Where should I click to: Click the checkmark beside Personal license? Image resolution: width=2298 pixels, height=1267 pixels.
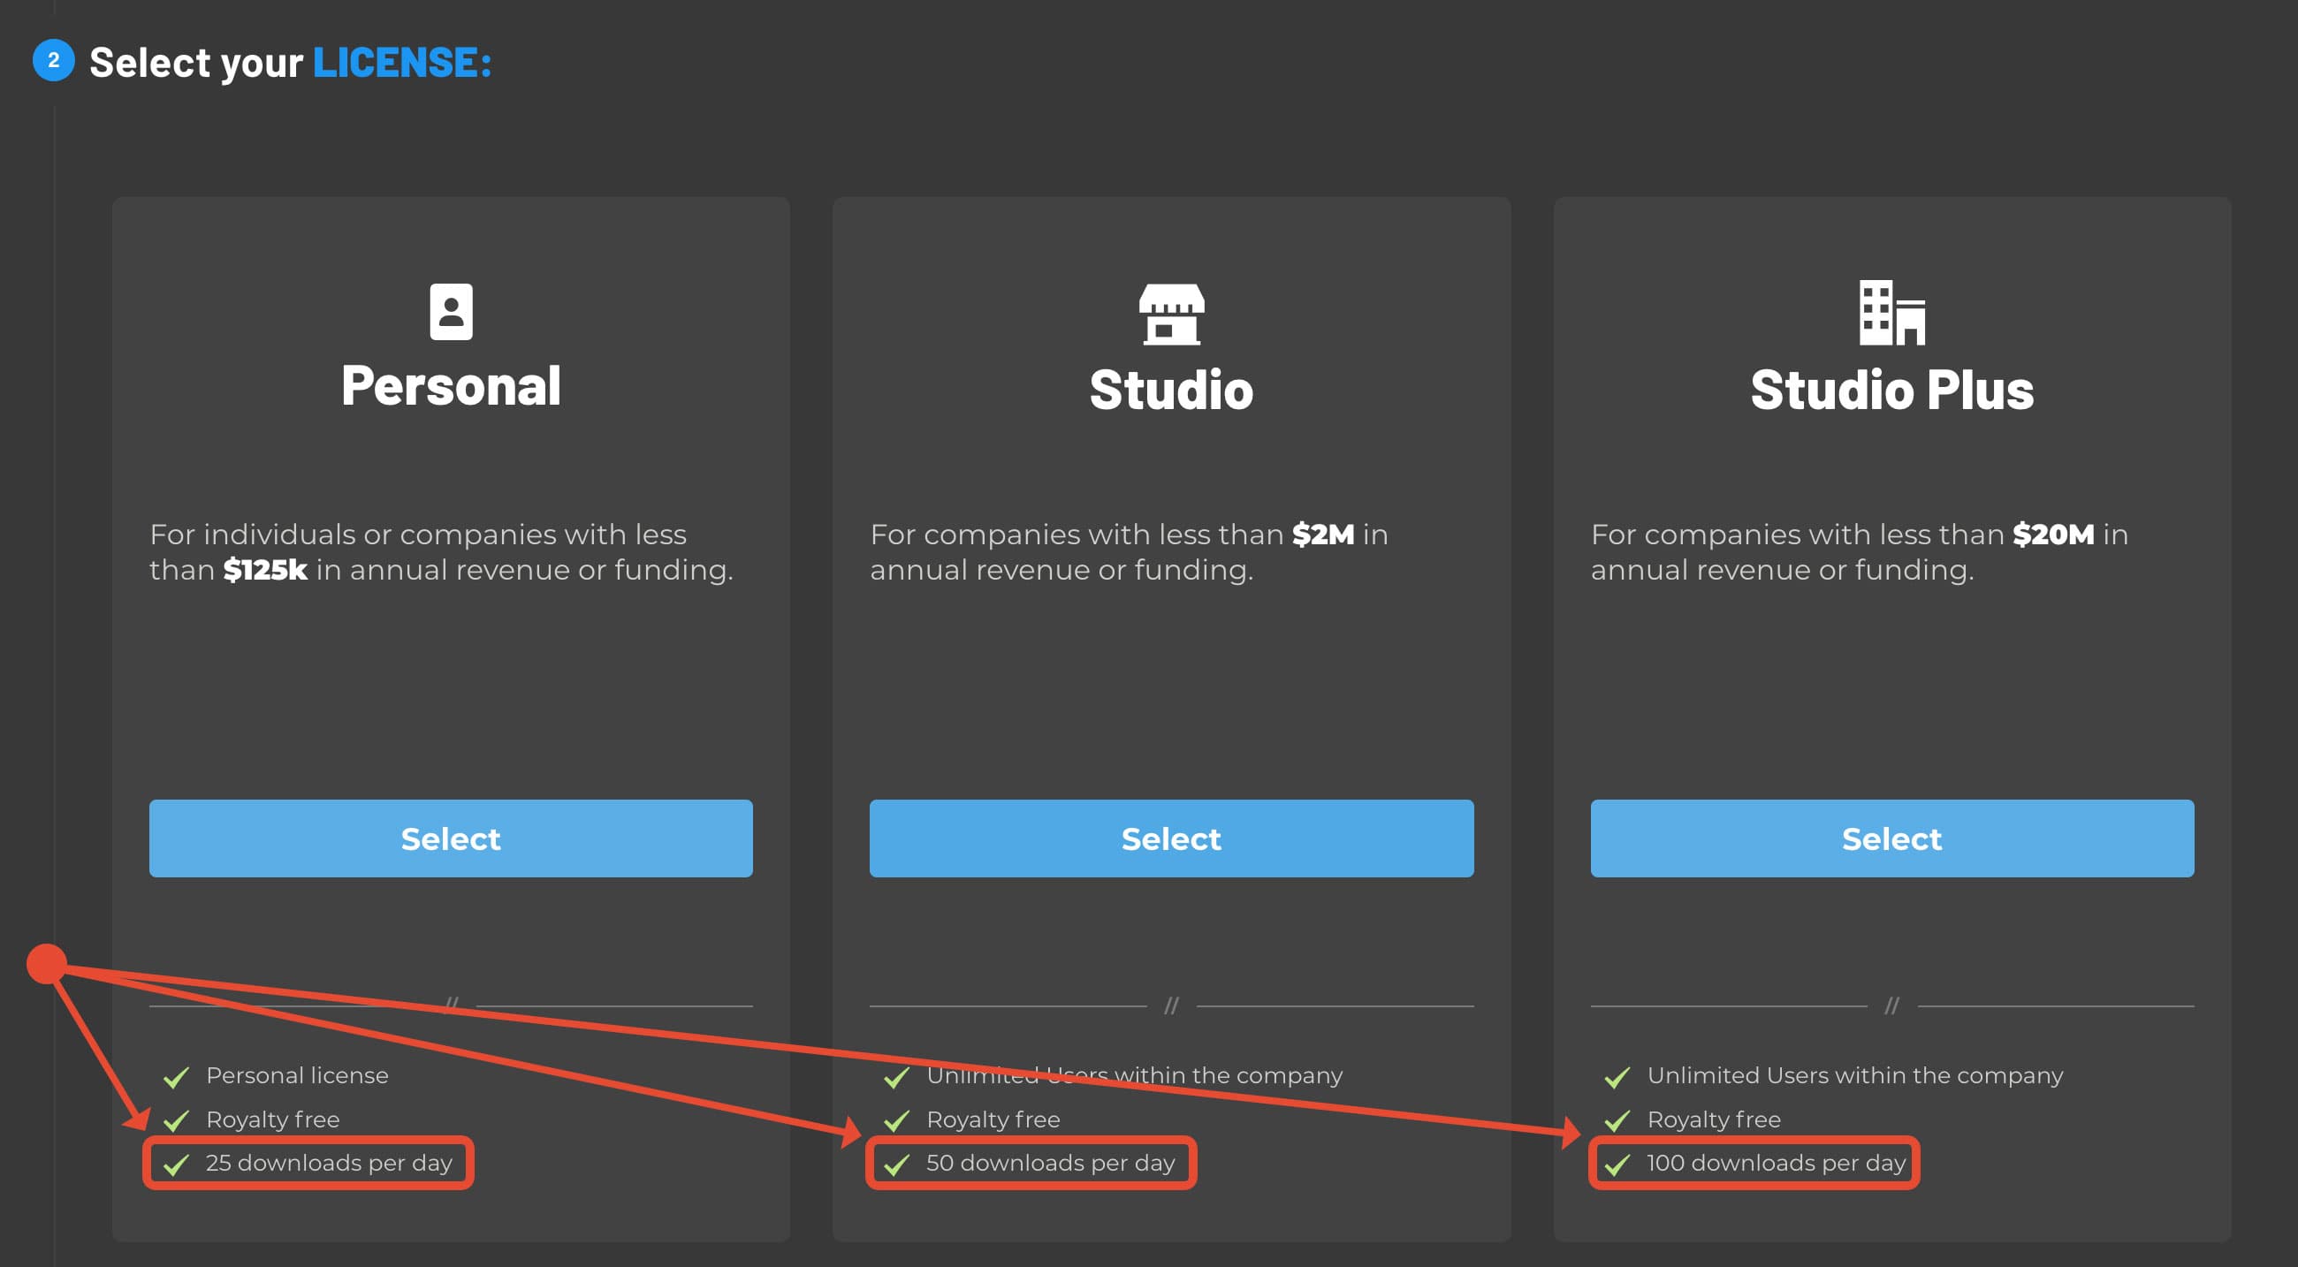pyautogui.click(x=177, y=1075)
